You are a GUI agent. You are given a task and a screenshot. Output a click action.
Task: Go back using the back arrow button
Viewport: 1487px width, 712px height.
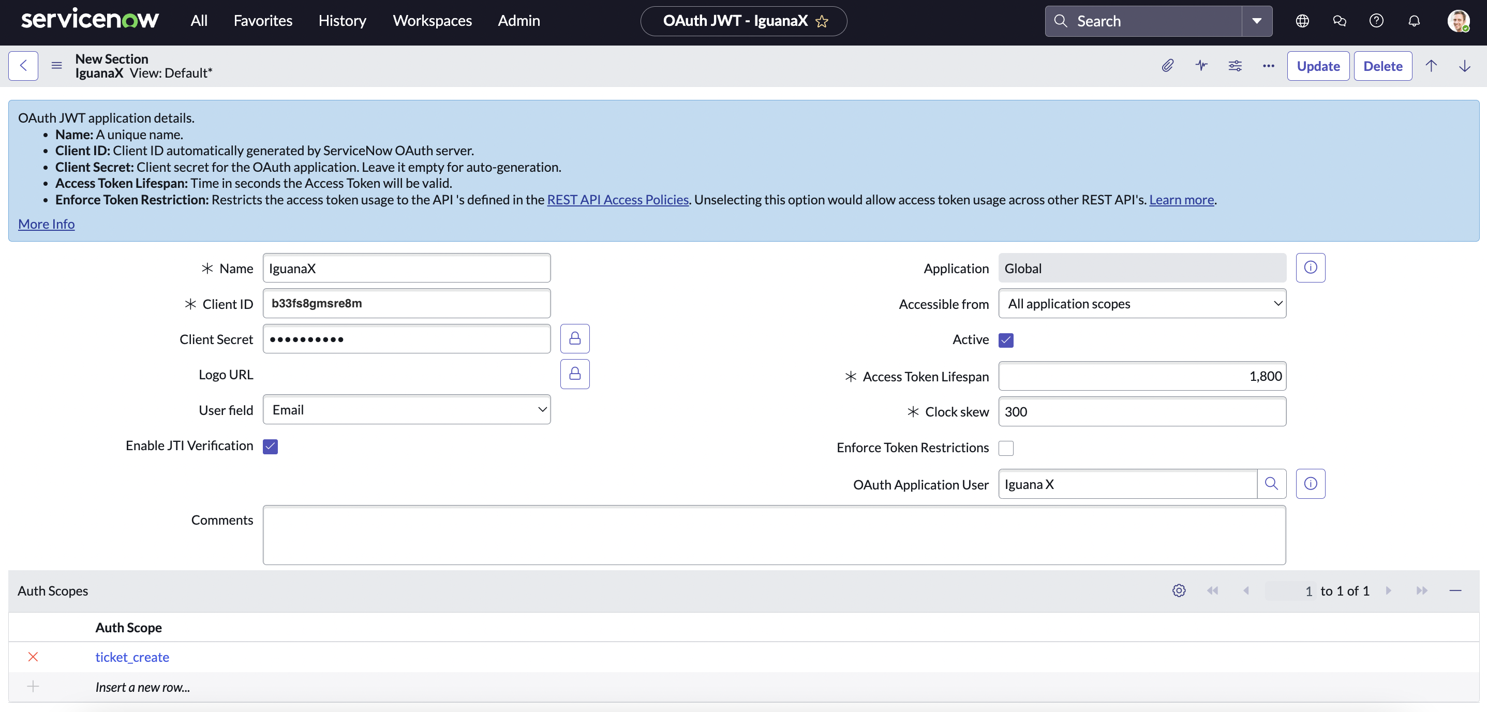point(23,66)
